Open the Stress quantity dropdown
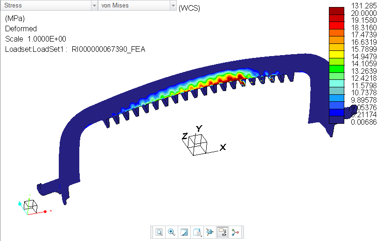Screen dimensions: 390x241 [x=49, y=5]
